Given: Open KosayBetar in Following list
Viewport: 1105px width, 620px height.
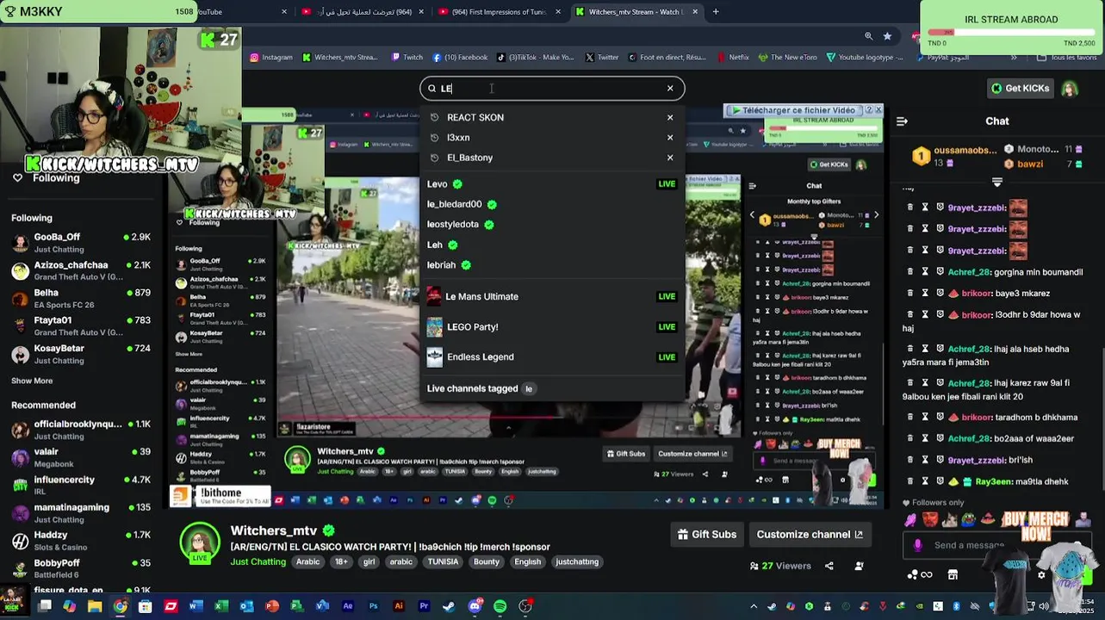Looking at the screenshot, I should point(82,353).
